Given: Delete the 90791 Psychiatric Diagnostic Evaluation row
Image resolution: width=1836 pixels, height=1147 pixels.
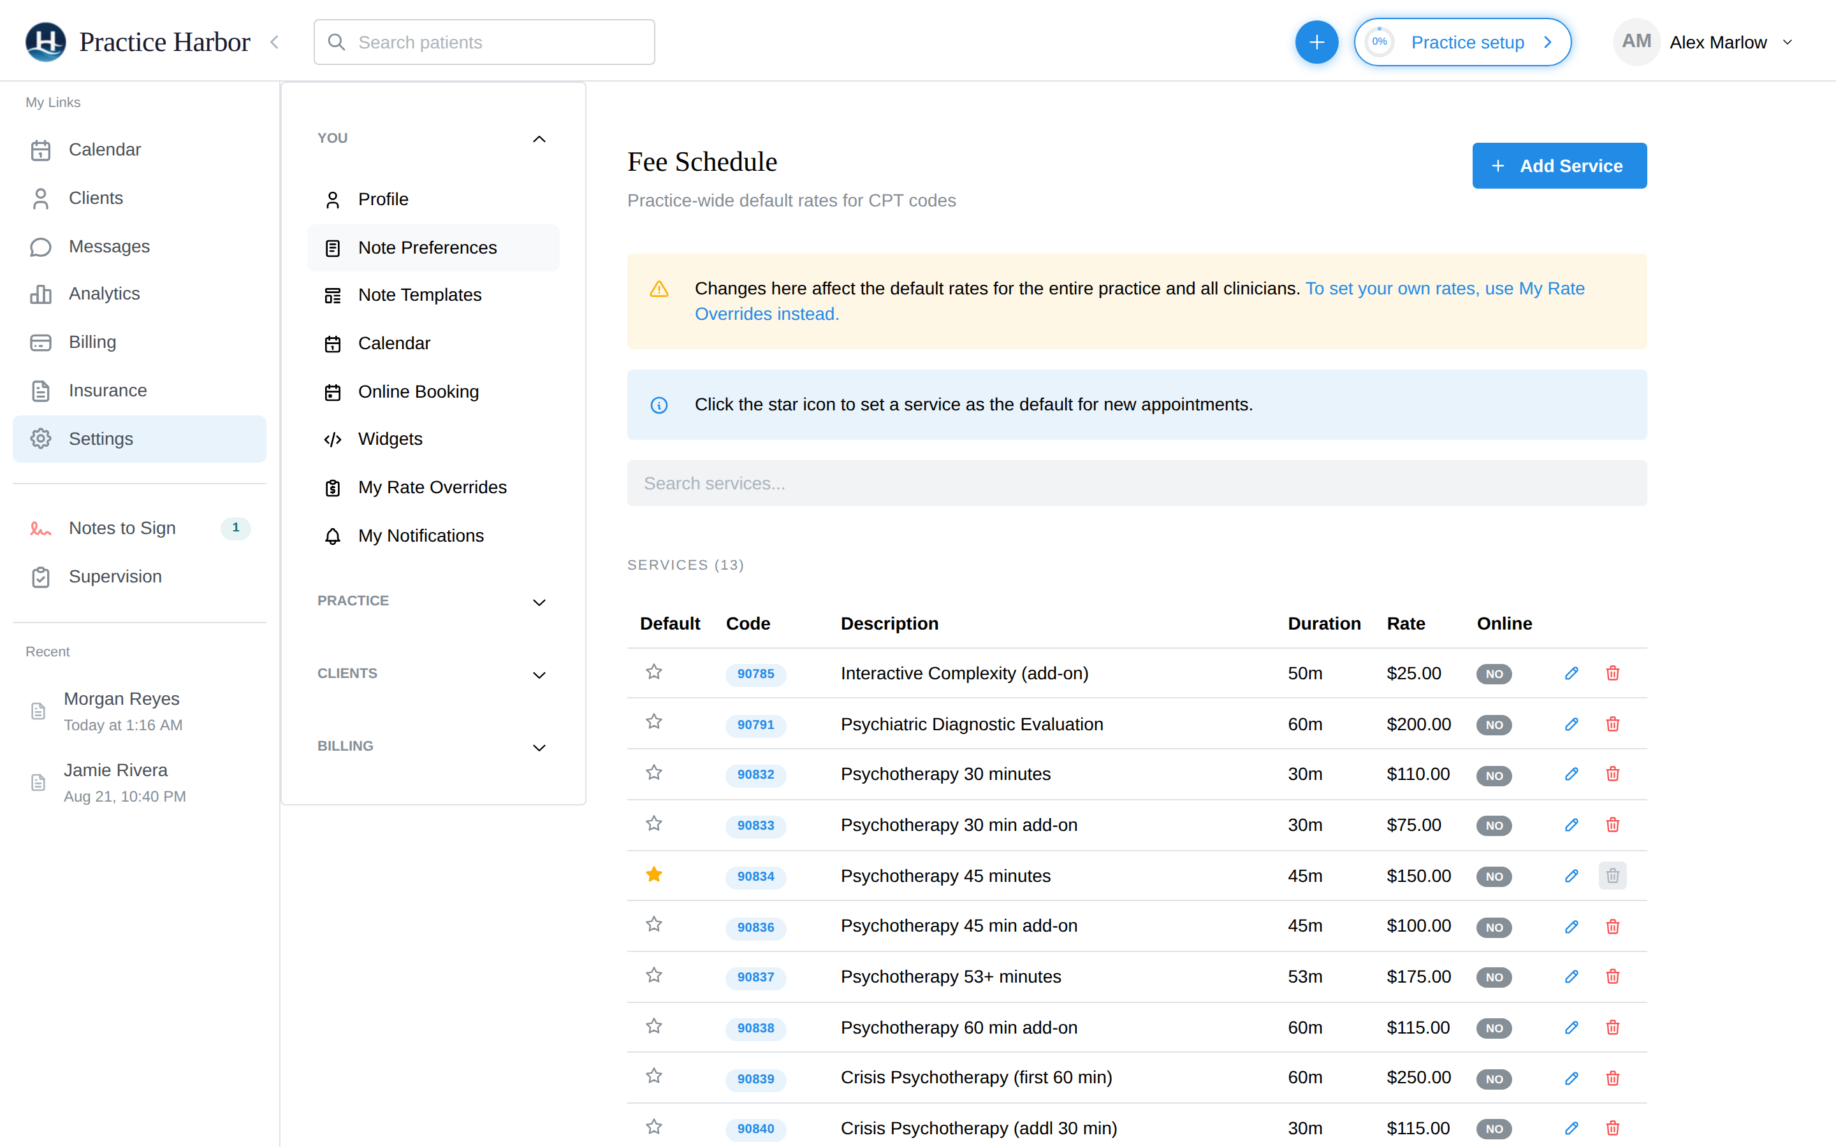Looking at the screenshot, I should click(1612, 724).
